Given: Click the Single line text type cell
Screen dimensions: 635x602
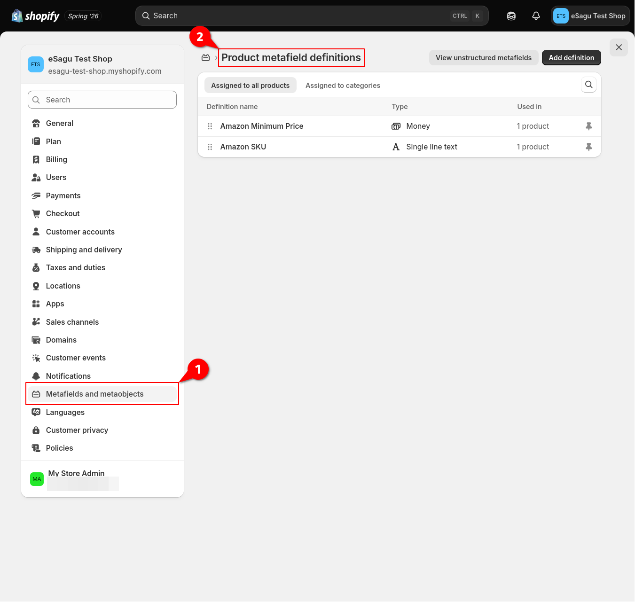Looking at the screenshot, I should [424, 147].
